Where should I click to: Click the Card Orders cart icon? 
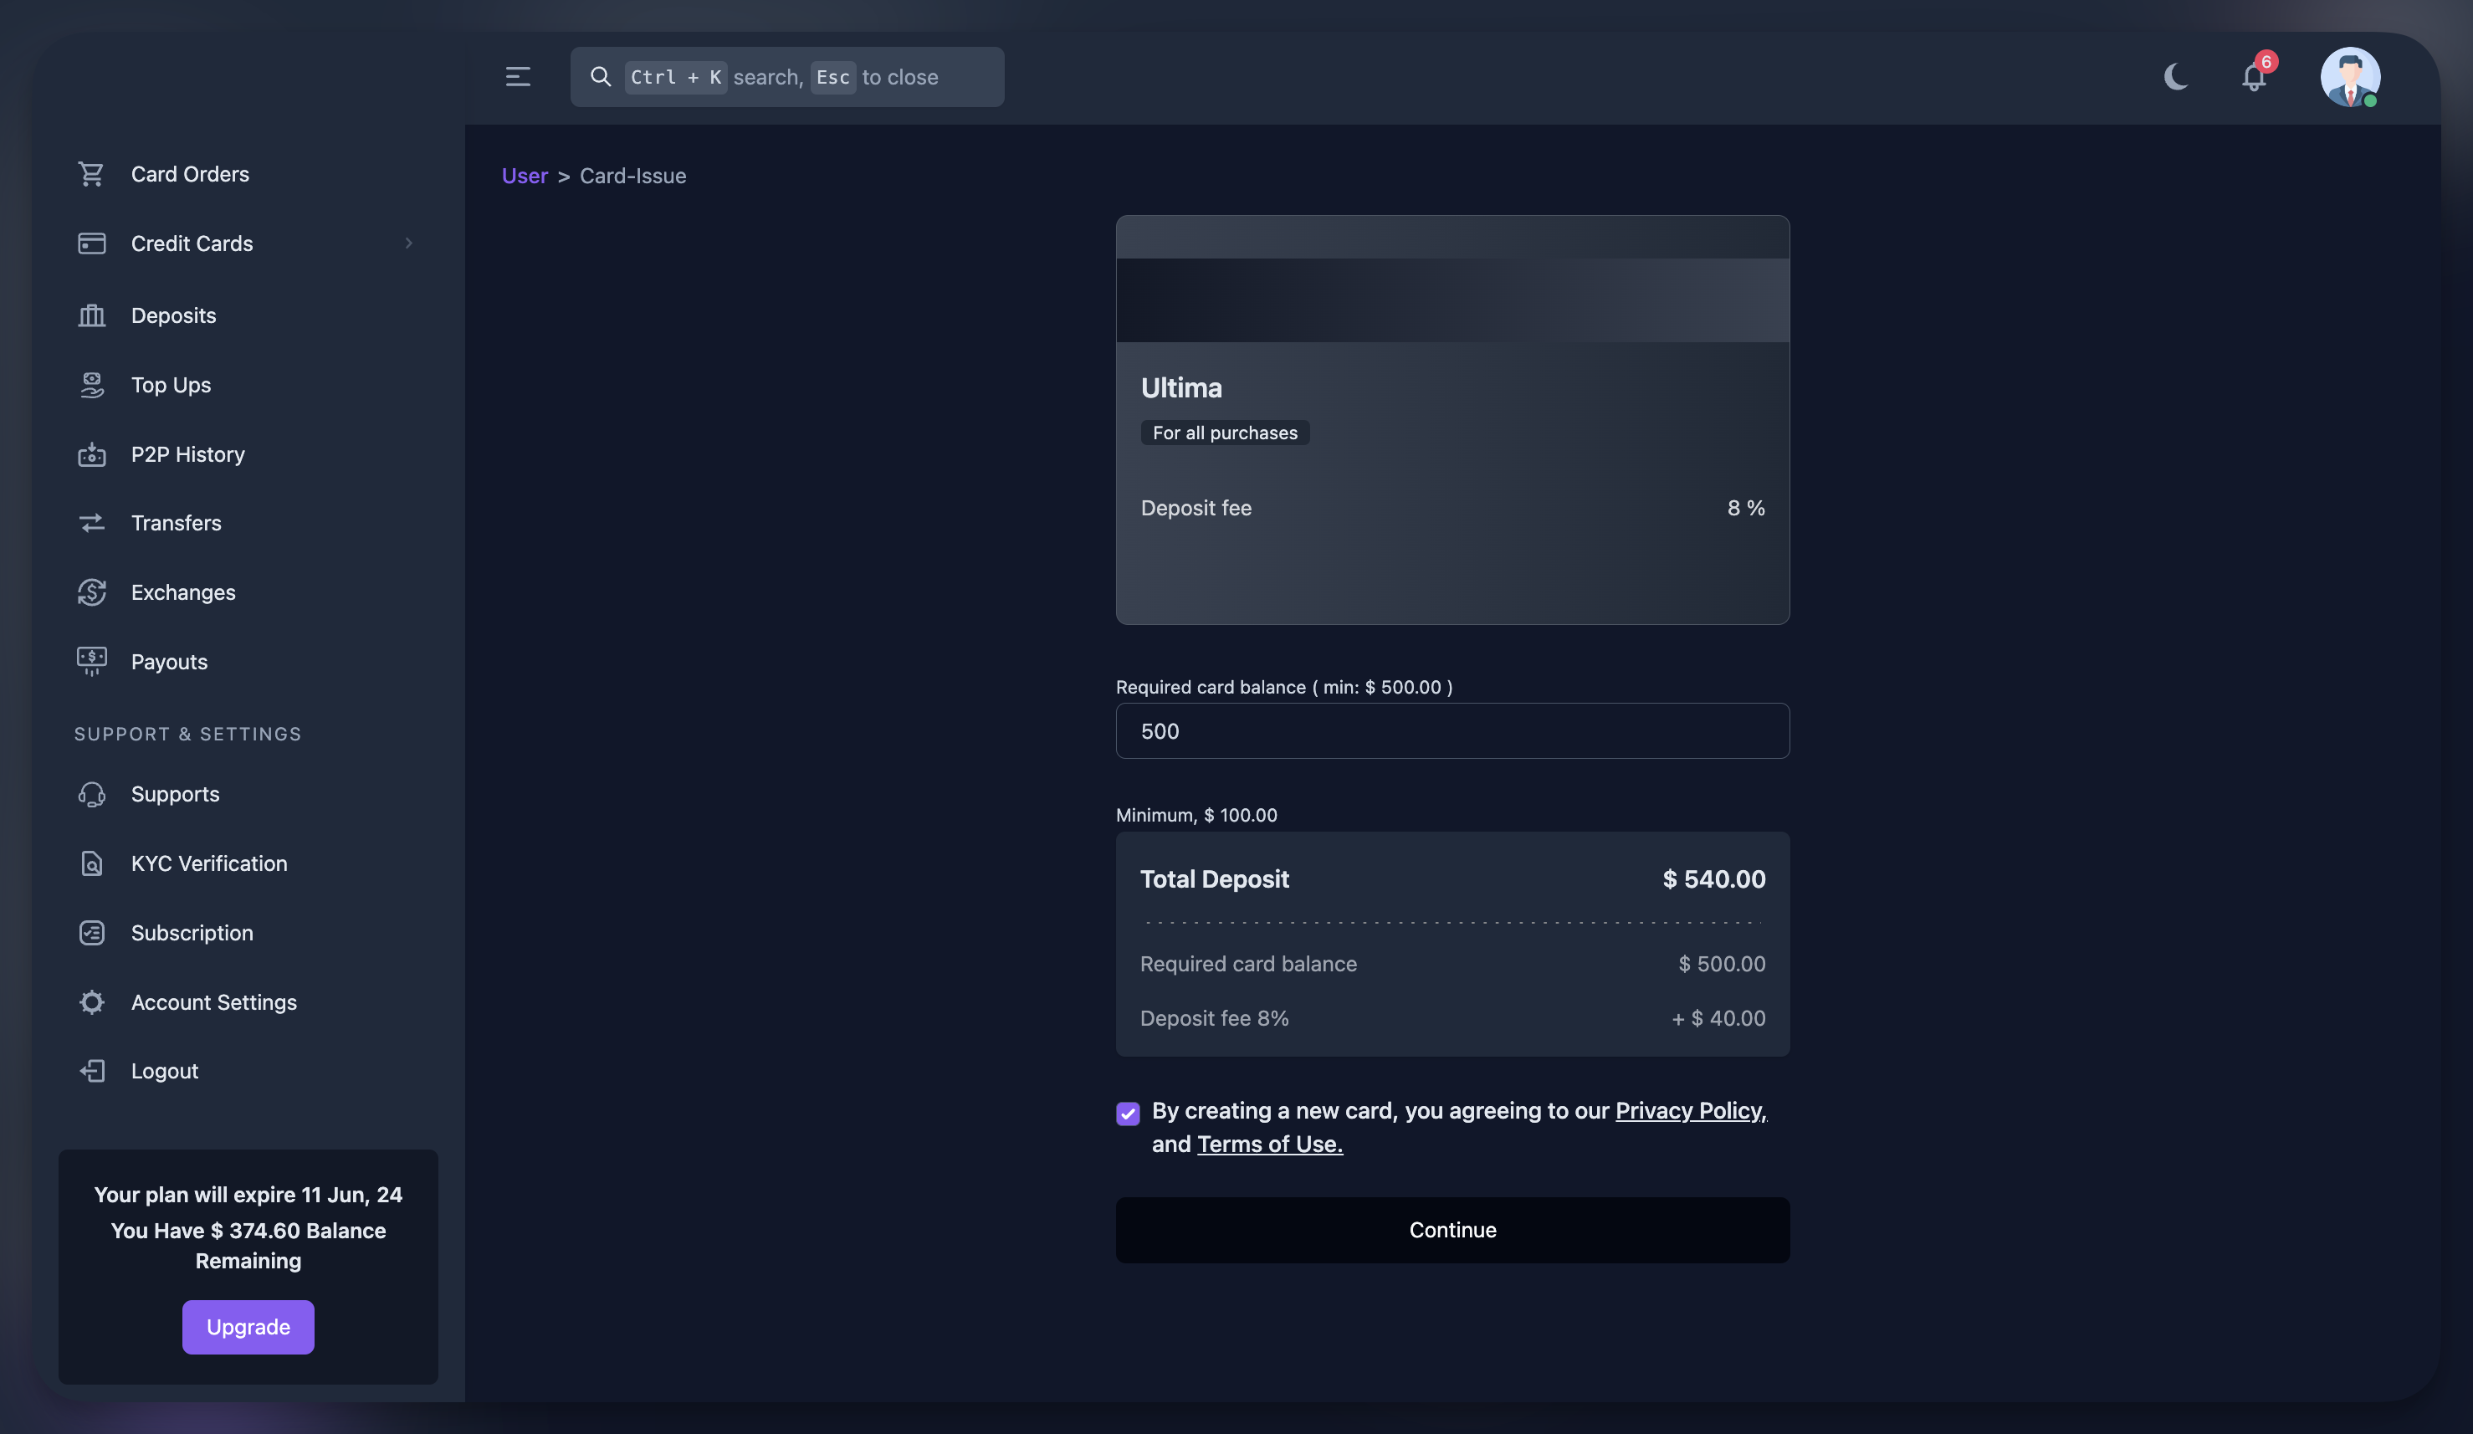[x=91, y=174]
